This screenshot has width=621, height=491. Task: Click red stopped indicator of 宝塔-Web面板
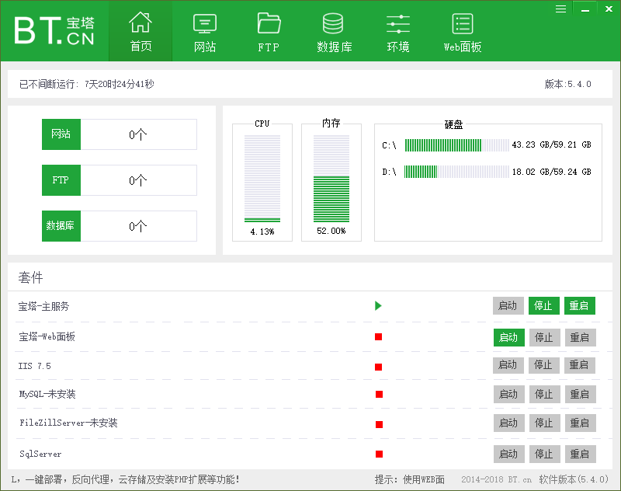[378, 337]
